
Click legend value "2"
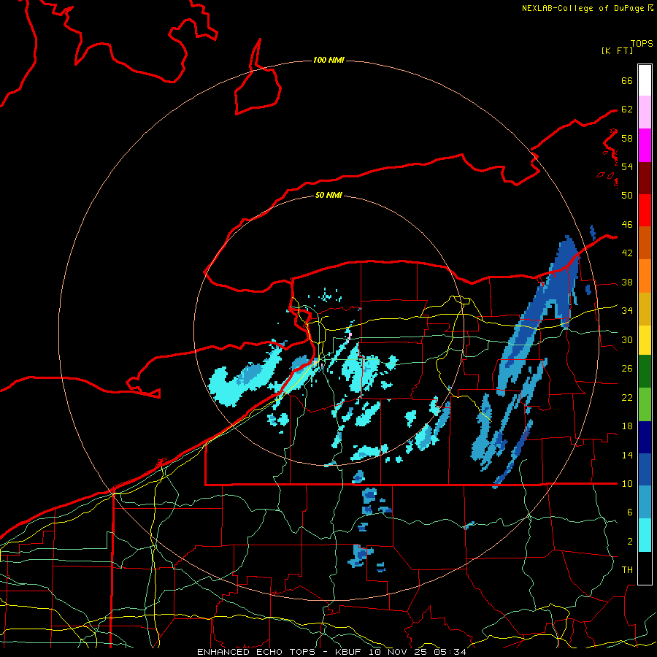630,542
